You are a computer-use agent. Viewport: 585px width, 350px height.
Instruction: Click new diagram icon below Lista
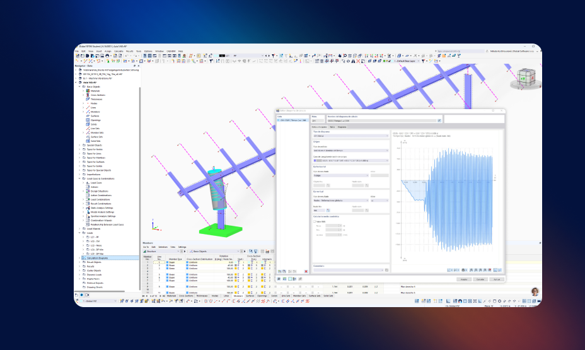tap(279, 271)
